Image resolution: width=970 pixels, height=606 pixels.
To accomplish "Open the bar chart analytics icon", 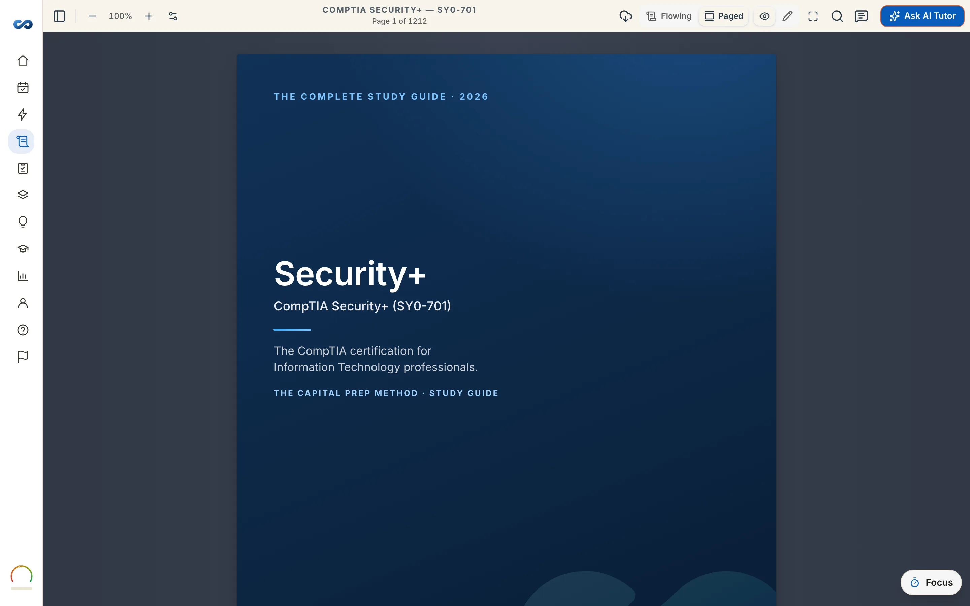I will tap(23, 276).
